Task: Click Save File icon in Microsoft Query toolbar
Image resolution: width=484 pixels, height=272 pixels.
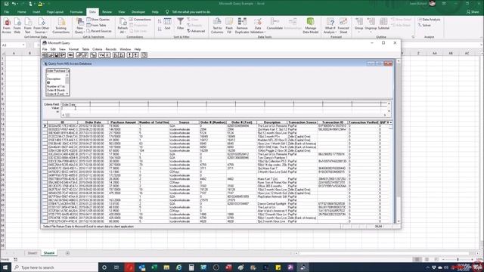Action: coord(57,55)
